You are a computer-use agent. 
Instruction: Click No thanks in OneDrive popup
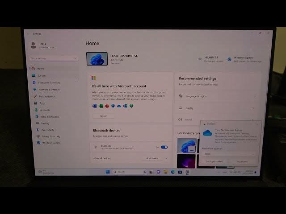(x=242, y=161)
